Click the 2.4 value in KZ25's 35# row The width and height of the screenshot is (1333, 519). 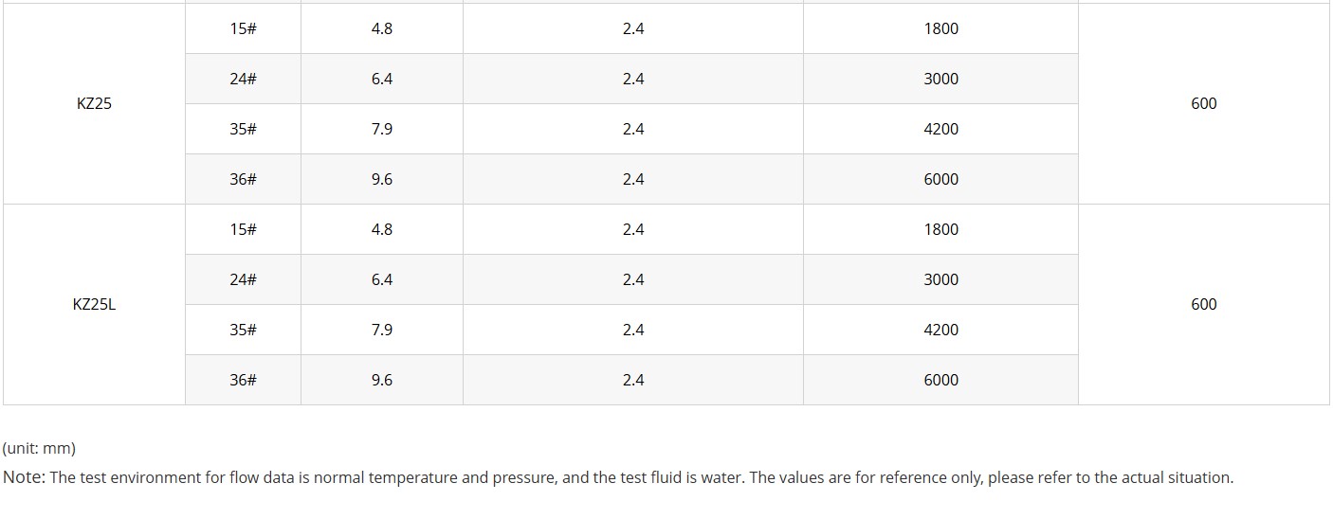[x=633, y=129]
